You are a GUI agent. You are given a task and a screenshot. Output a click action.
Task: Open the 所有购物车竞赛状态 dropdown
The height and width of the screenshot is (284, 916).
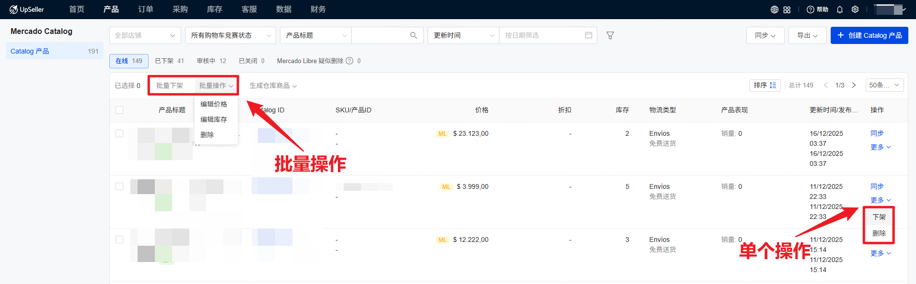[x=230, y=35]
